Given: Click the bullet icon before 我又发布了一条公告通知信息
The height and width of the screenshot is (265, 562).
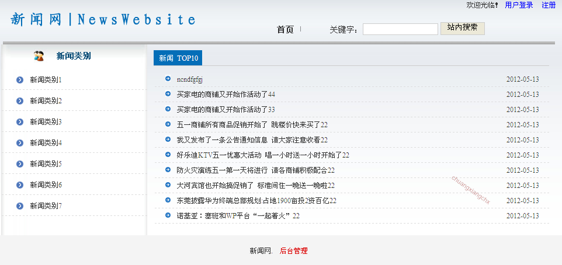Looking at the screenshot, I should click(168, 139).
